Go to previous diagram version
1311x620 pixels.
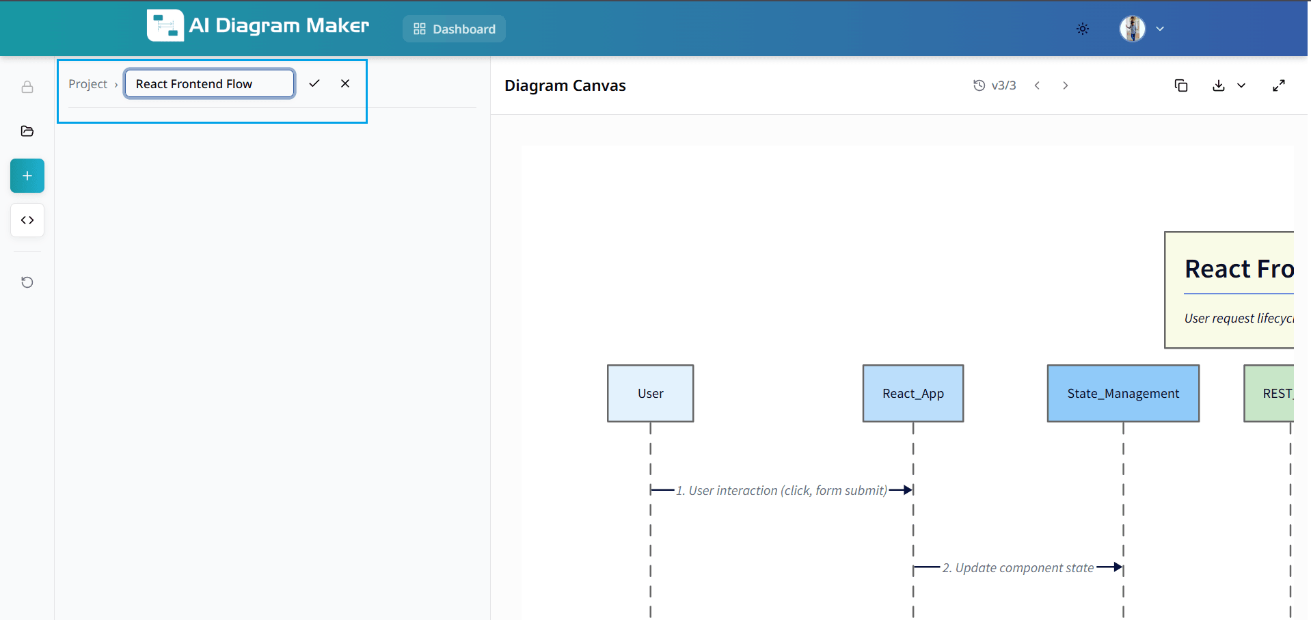(1038, 85)
